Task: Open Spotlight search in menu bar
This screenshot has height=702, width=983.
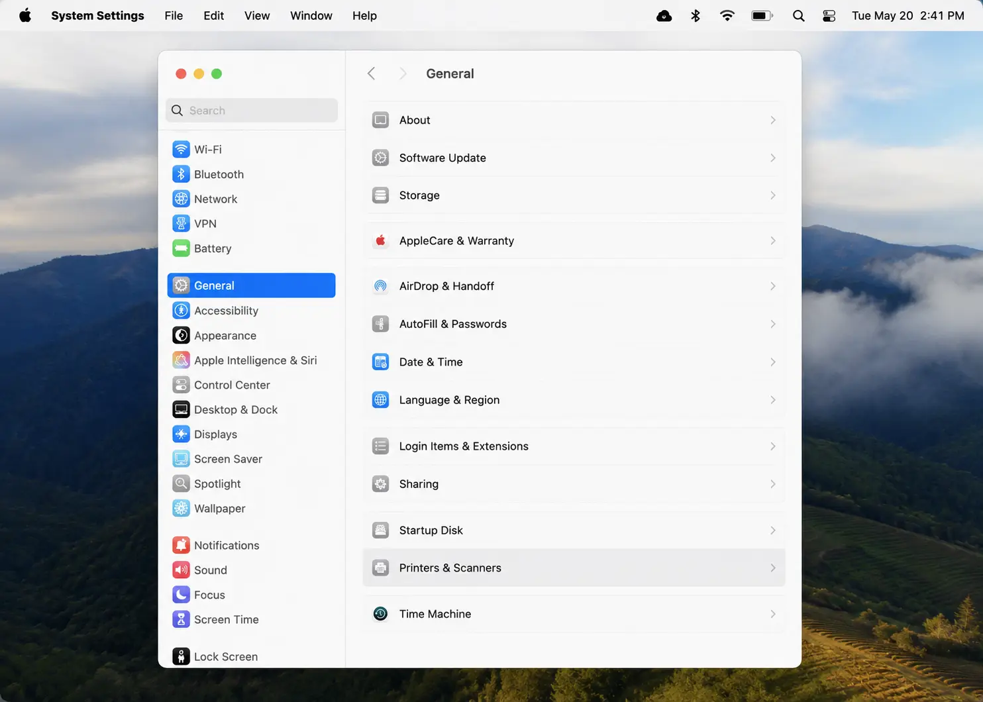Action: [x=799, y=16]
